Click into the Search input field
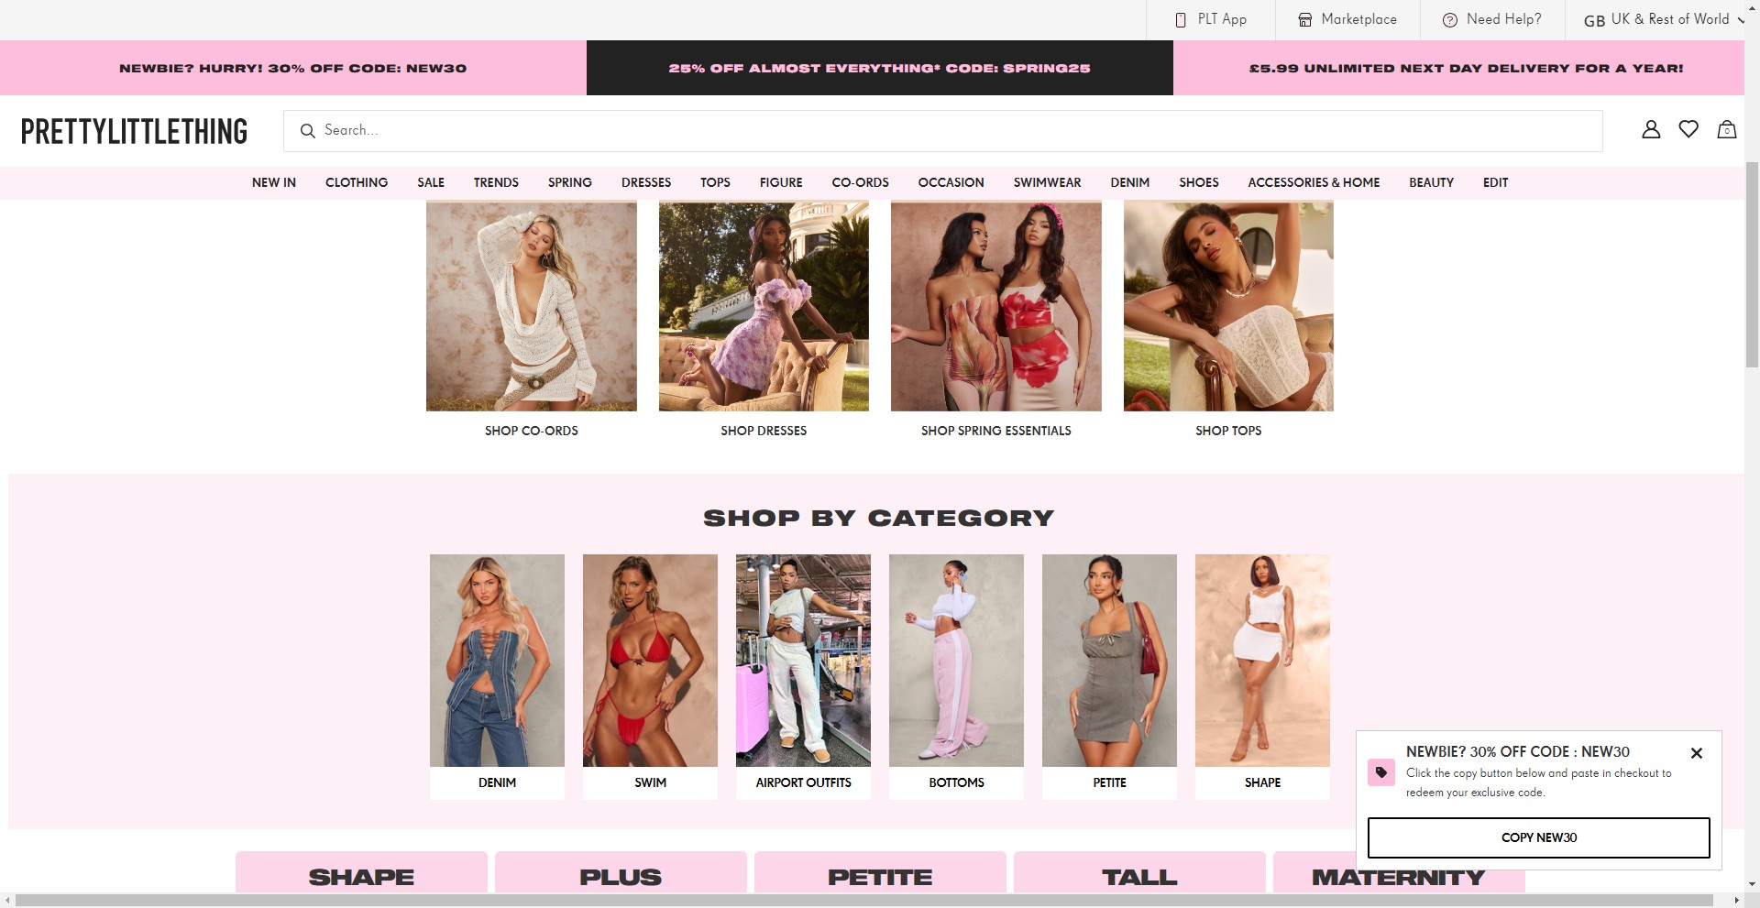Image resolution: width=1760 pixels, height=908 pixels. coord(943,131)
